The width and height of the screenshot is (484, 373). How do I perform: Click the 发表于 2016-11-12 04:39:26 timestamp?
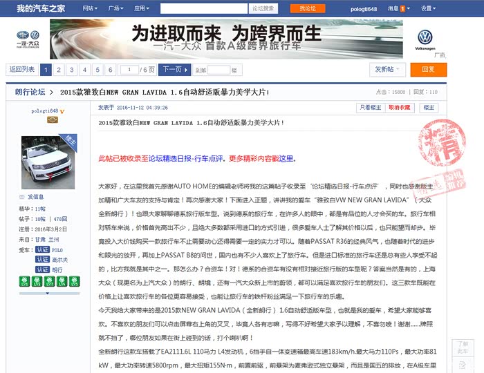tap(133, 108)
